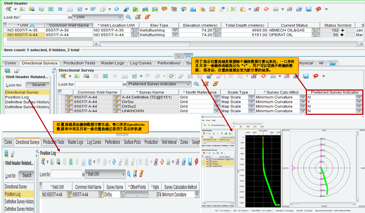
Task: Click the refresh icon in Well Header toolbar
Action: coord(117,9)
